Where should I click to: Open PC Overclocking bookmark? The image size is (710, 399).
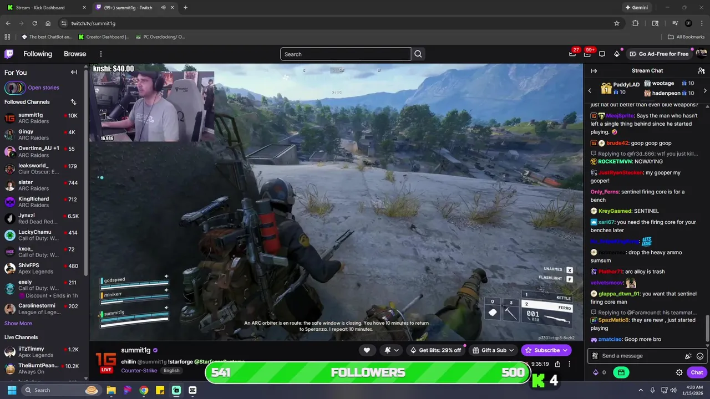[x=160, y=37]
